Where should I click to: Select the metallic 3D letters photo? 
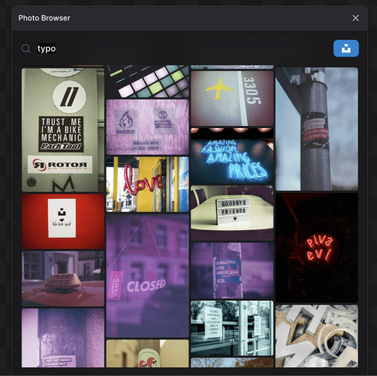coord(317,336)
